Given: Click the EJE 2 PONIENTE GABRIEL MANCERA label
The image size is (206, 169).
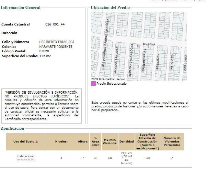Looking at the screenshot, I should point(105,44).
